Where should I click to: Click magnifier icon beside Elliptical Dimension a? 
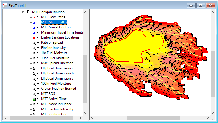pyautogui.click(x=34, y=68)
